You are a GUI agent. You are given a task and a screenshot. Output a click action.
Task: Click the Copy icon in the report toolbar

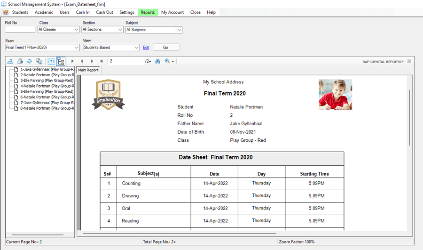(39, 61)
